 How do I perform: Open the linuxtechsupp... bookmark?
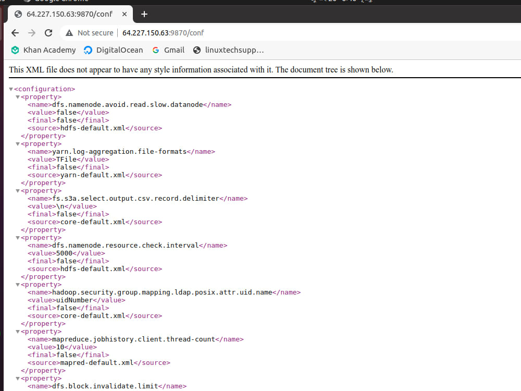[229, 50]
